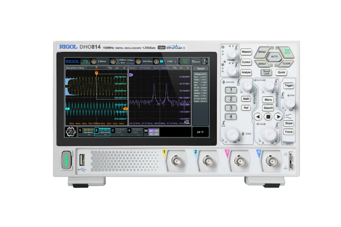Click the channel 4 BNC connector

coord(271,161)
